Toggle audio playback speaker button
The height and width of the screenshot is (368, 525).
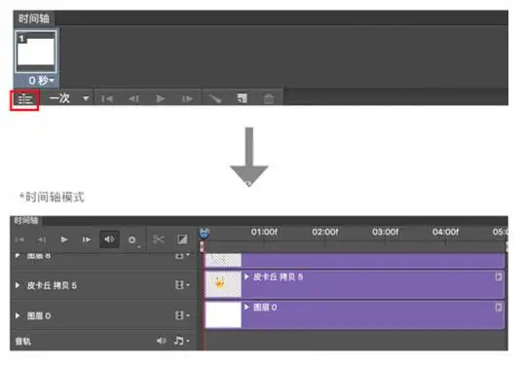point(109,239)
